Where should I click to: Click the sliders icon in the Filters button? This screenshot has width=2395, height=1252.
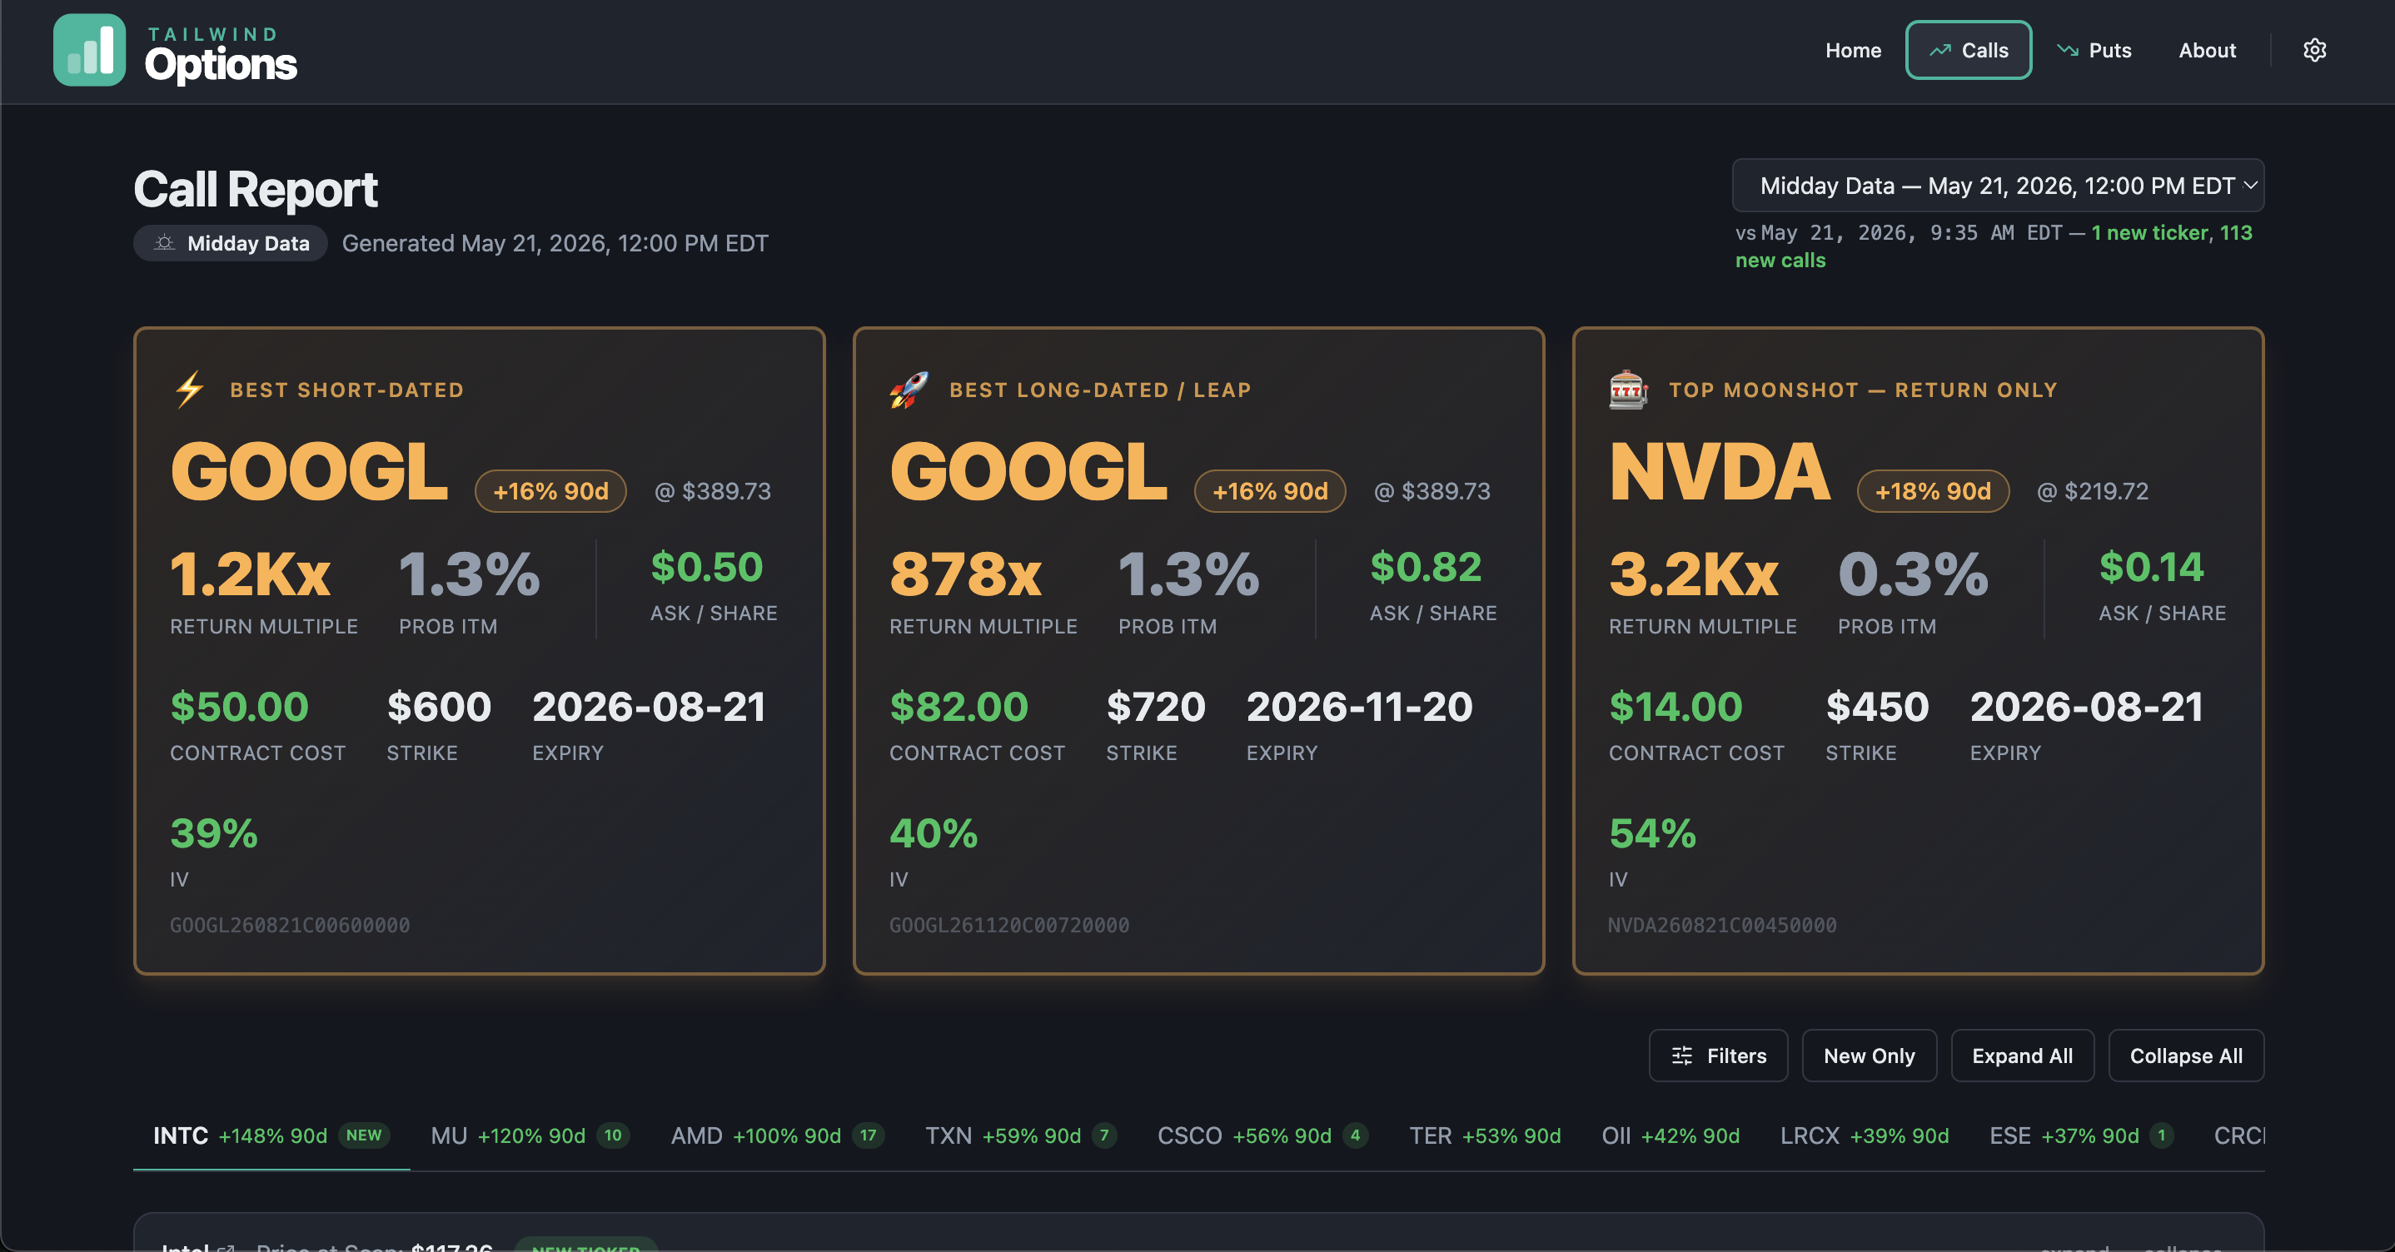pos(1682,1056)
